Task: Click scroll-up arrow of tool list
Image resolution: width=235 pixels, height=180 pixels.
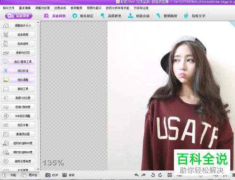Action: click(x=38, y=23)
